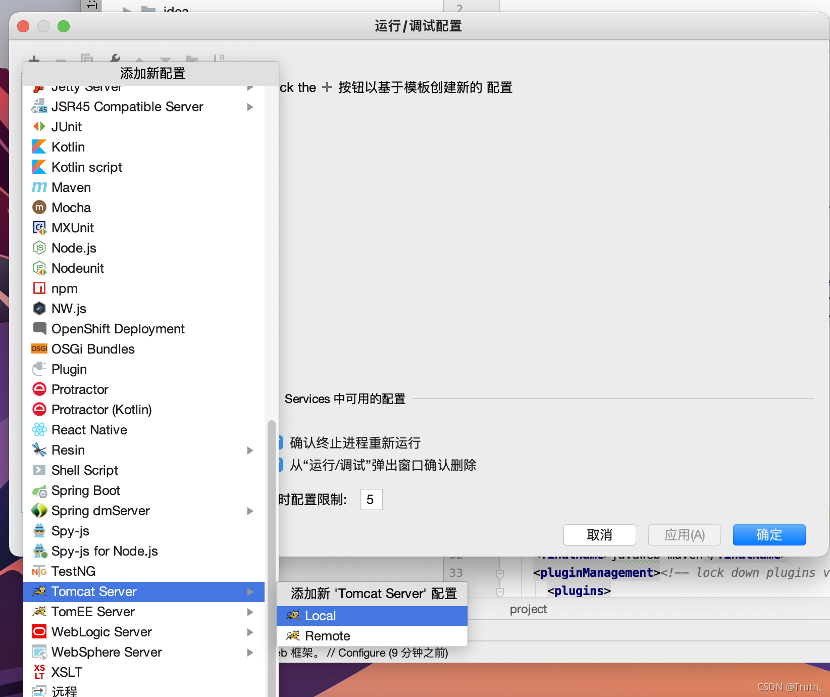Viewport: 830px width, 697px height.
Task: Click the Plugin plug icon
Action: 39,369
